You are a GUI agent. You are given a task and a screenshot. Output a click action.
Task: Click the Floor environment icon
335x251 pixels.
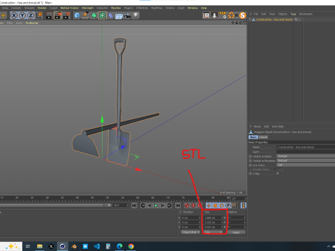pos(119,16)
